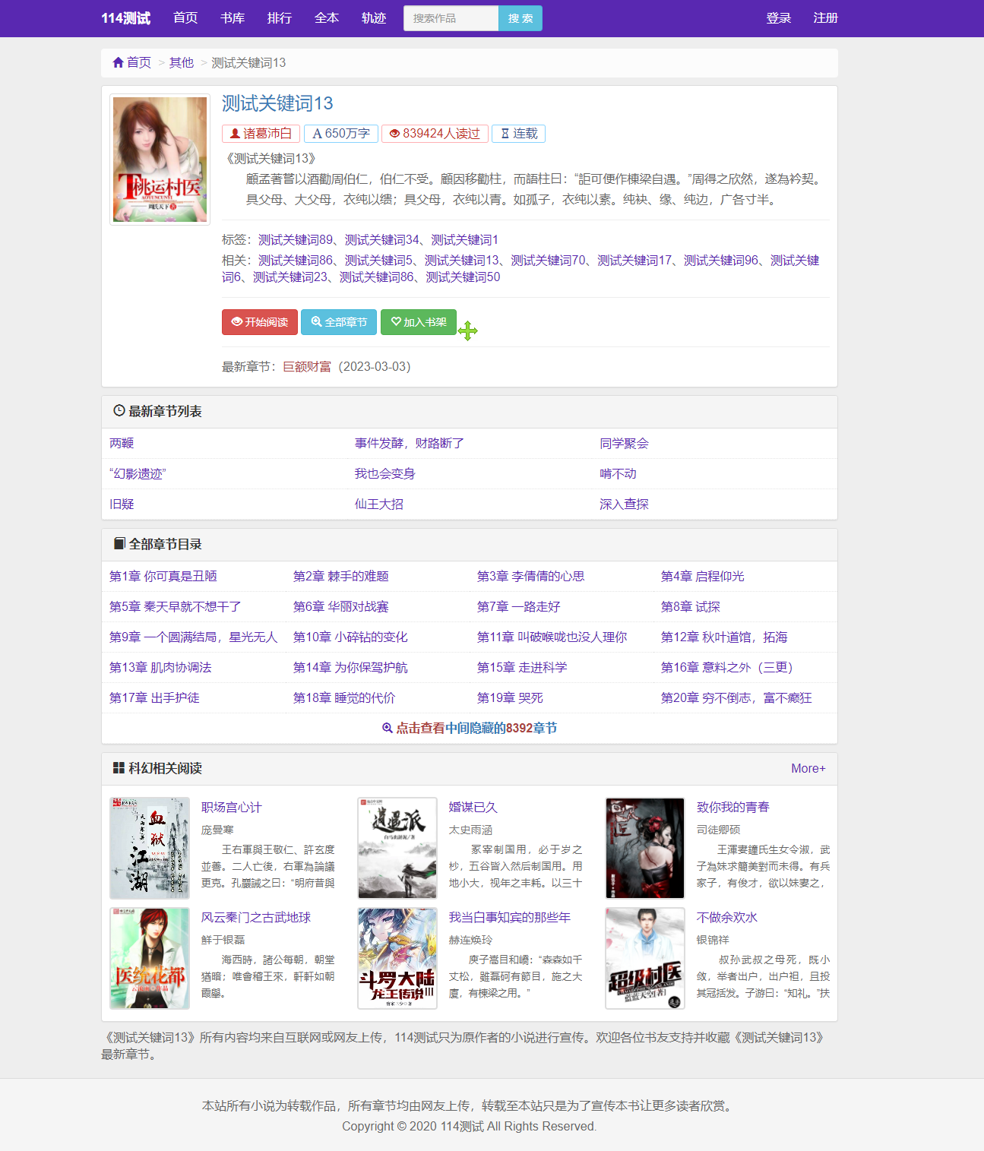
Task: Click 致你我的青春 book cover thumbnail
Action: pyautogui.click(x=645, y=848)
